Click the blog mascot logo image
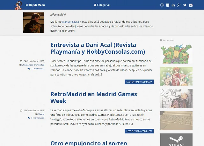Image resolution: width=204 pixels, height=146 pixels. [18, 5]
